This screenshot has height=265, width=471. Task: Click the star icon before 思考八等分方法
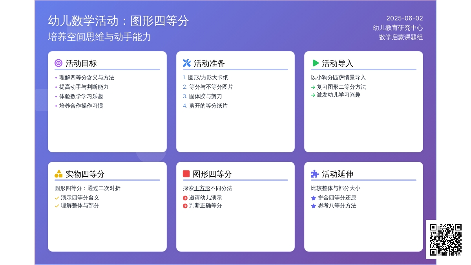pyautogui.click(x=314, y=206)
